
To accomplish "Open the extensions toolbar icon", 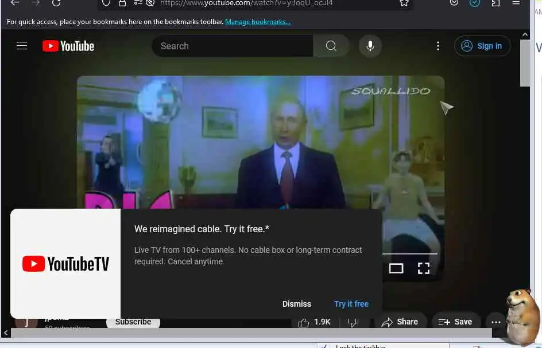I will 495,3.
